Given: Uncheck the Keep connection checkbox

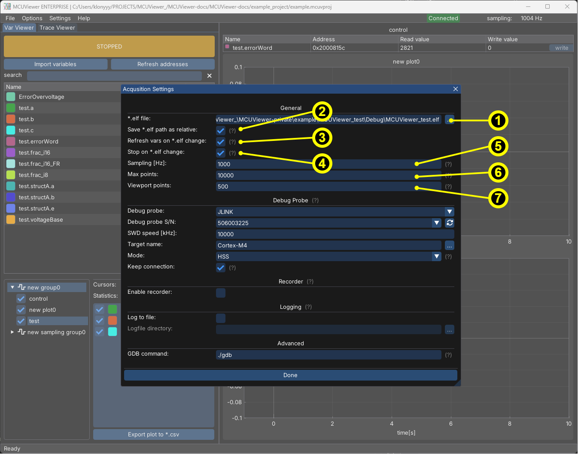Looking at the screenshot, I should click(x=221, y=268).
